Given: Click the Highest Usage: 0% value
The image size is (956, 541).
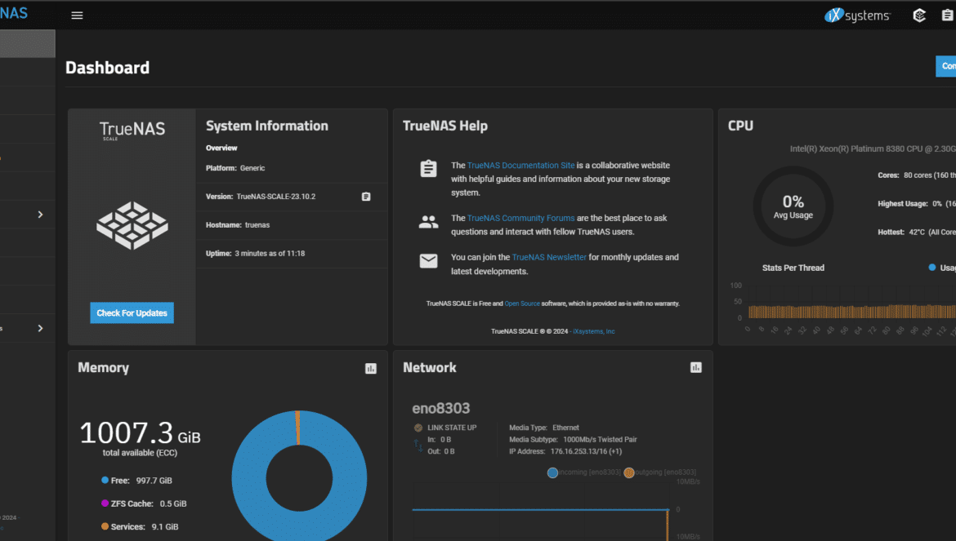Looking at the screenshot, I should click(x=917, y=204).
